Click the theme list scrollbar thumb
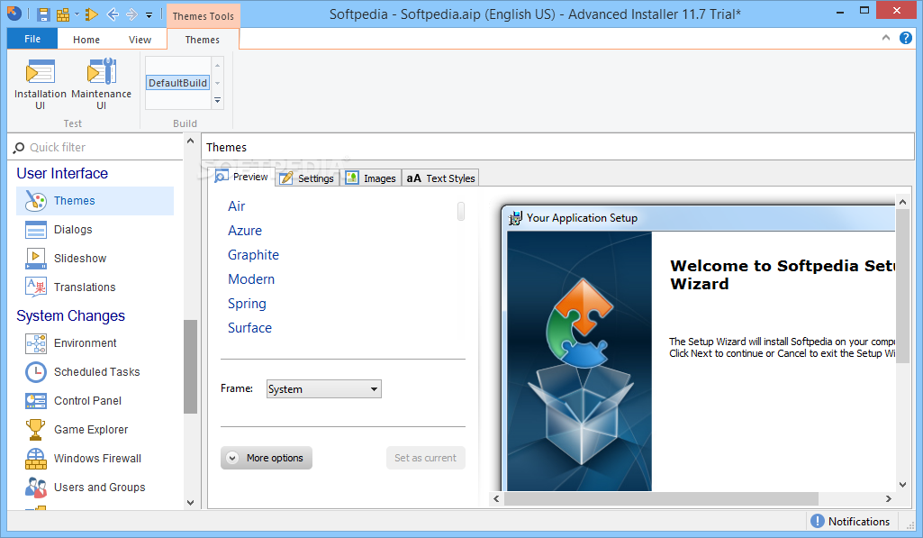Image resolution: width=923 pixels, height=538 pixels. click(461, 211)
